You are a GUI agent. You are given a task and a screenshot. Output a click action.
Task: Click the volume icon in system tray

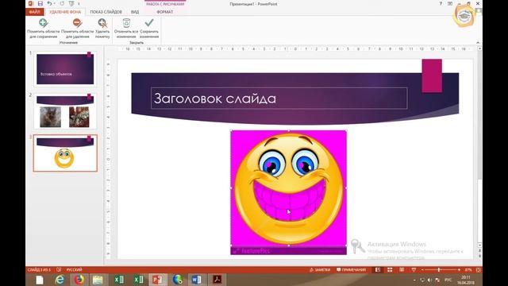[x=429, y=280]
